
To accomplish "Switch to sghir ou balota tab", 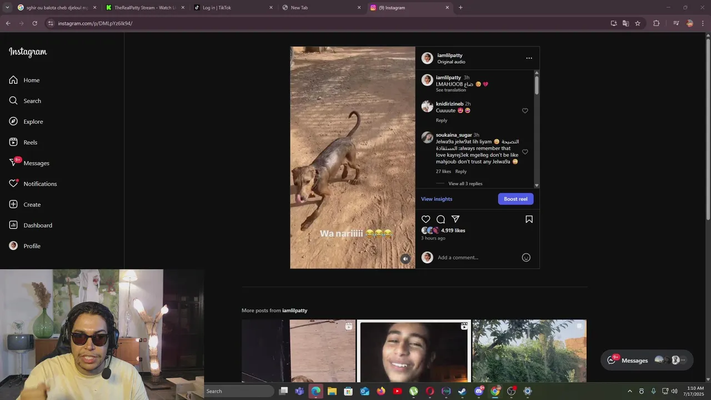I will [57, 8].
